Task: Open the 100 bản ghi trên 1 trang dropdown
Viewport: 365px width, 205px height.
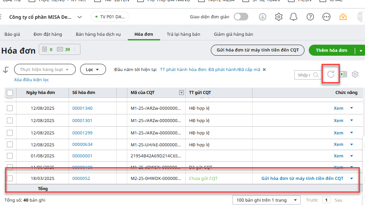Action: [266, 200]
